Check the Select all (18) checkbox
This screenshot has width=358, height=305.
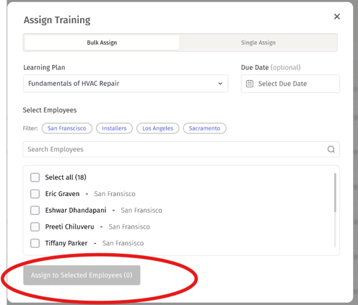pyautogui.click(x=35, y=177)
